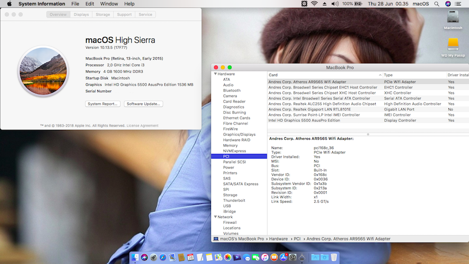The image size is (469, 264).
Task: Launch the Photos app in the dock
Action: (228, 257)
